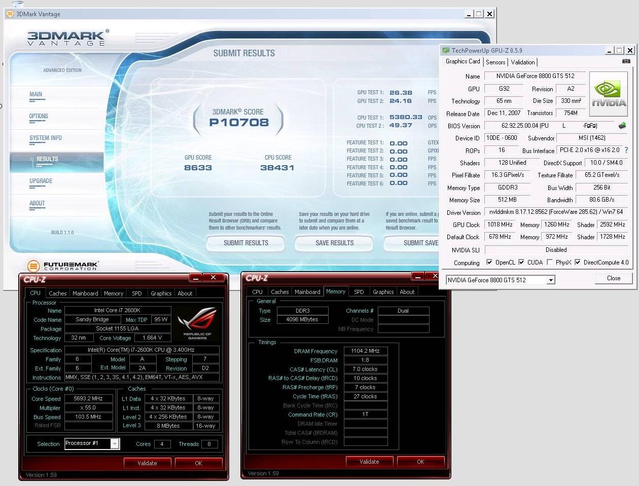
Task: Click the GPU-Z title bar app icon
Action: pyautogui.click(x=446, y=50)
